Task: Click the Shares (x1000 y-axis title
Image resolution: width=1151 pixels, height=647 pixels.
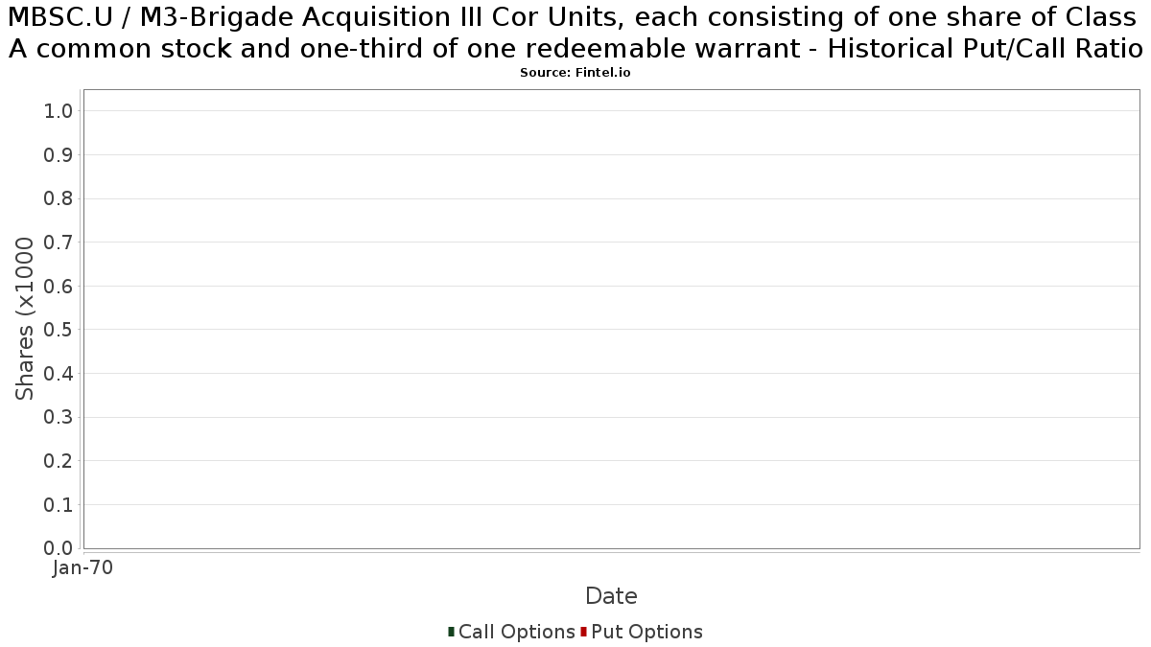Action: (x=25, y=319)
